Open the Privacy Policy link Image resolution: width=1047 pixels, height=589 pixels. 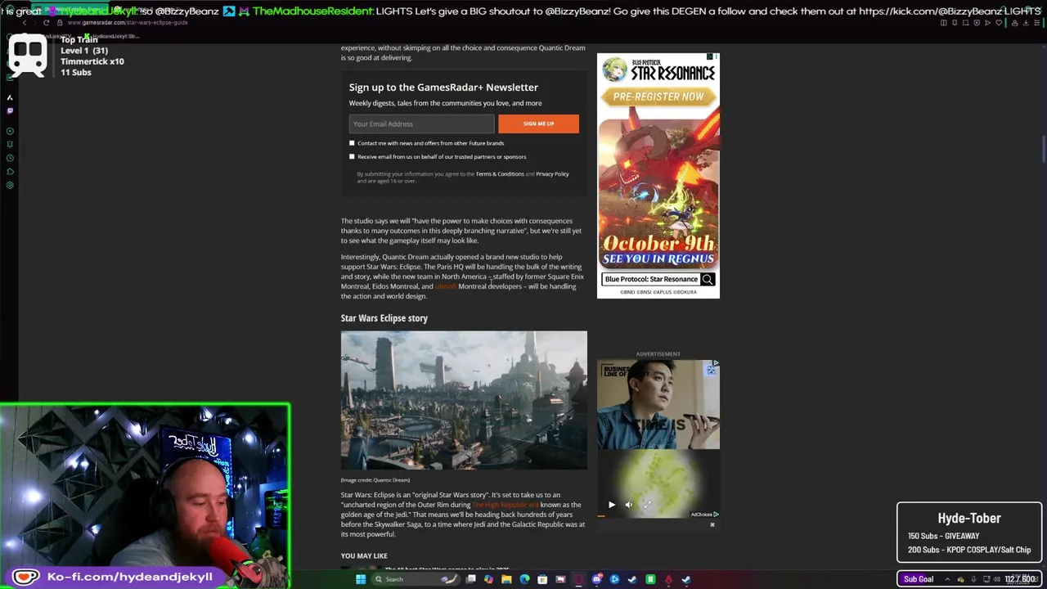(x=552, y=174)
